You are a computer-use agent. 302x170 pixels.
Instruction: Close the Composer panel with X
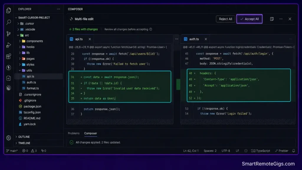click(x=290, y=19)
